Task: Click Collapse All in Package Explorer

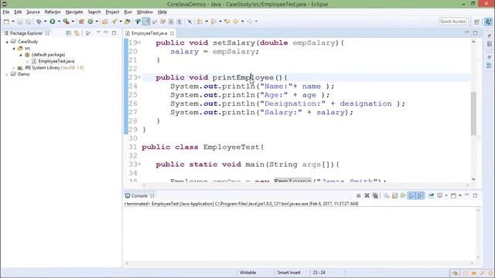Action: tap(68, 33)
